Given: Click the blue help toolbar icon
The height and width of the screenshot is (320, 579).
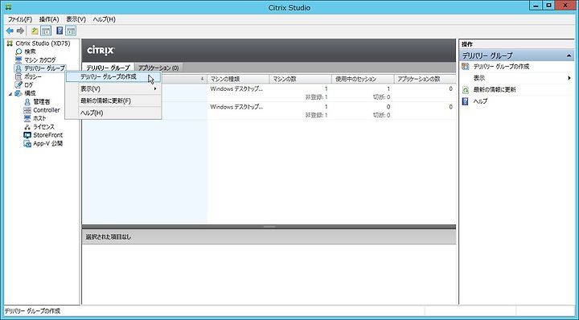Looking at the screenshot, I should point(60,31).
